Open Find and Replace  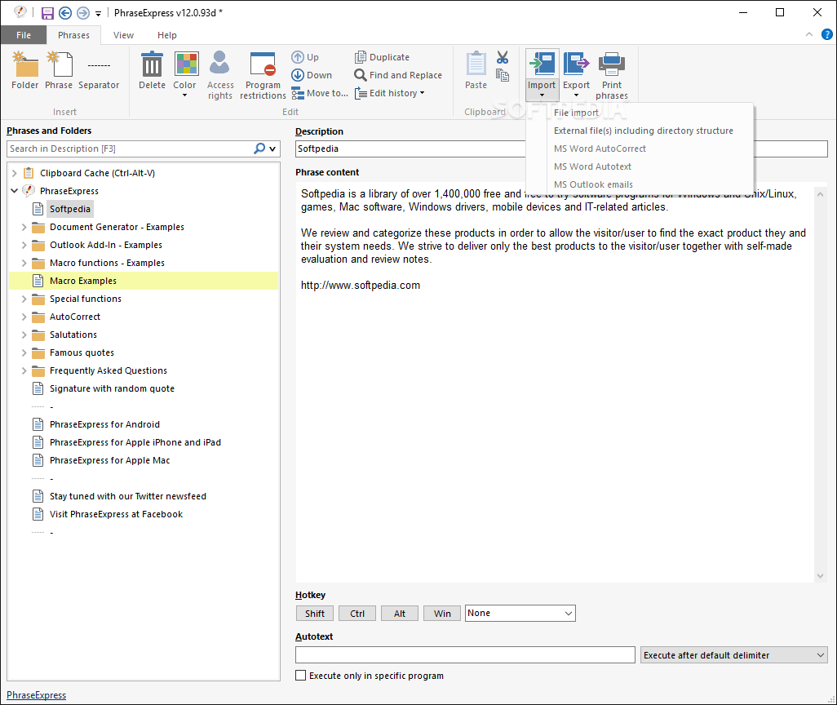click(398, 75)
